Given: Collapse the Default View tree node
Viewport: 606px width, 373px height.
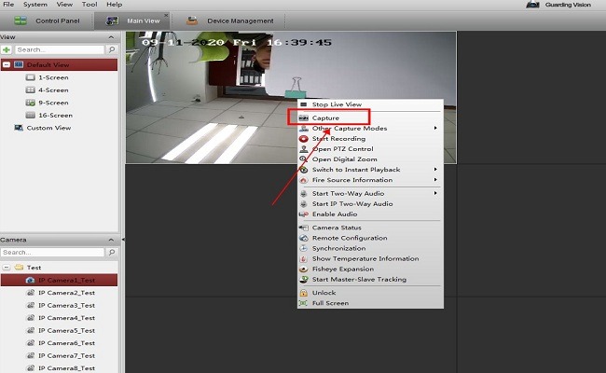Looking at the screenshot, I should [7, 65].
